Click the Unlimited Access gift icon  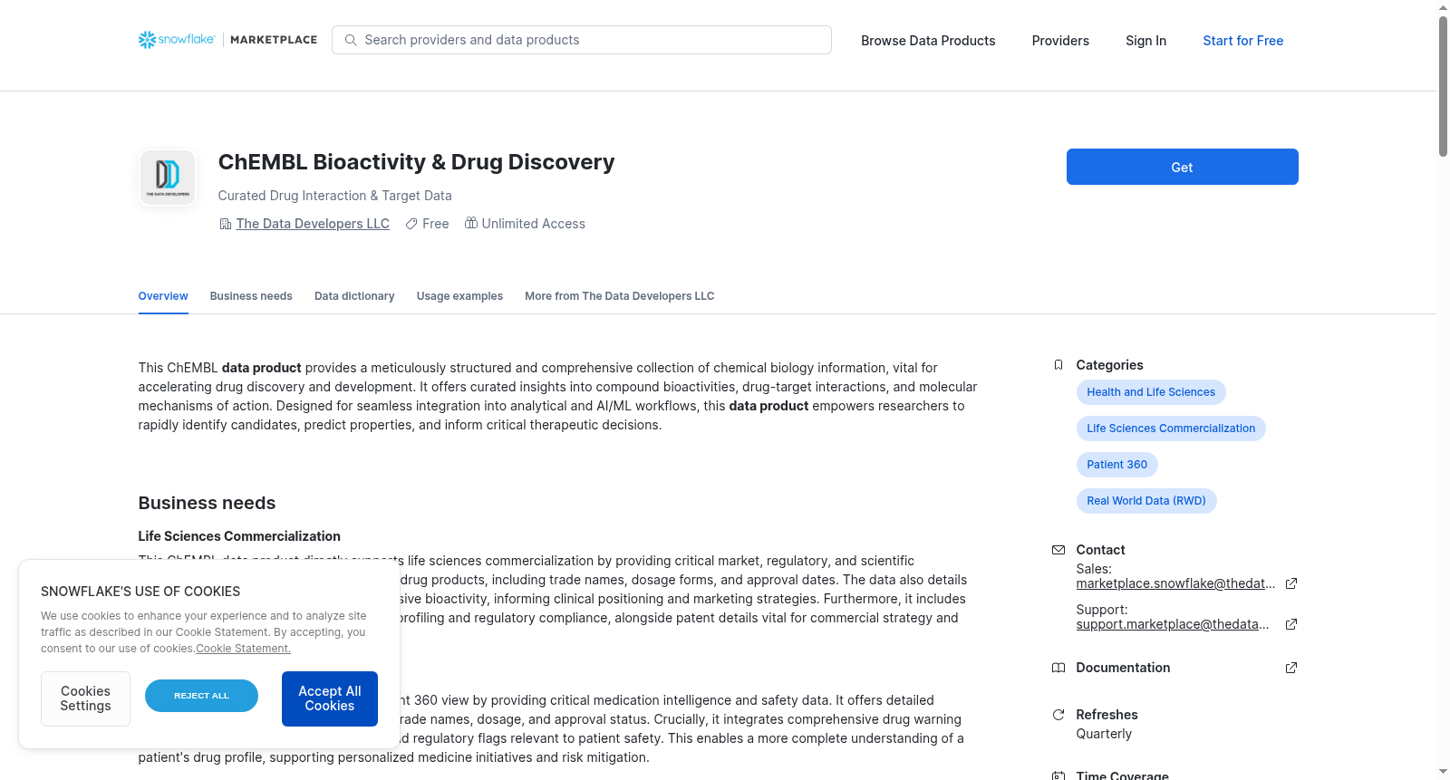(471, 223)
